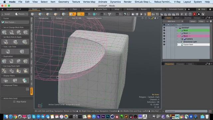This screenshot has height=120, width=213.
Task: Toggle visibility eye of green Mesh item
Action: click(x=164, y=30)
